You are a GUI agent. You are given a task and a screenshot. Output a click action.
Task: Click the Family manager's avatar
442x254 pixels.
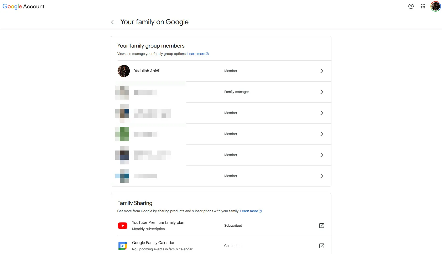click(x=122, y=92)
